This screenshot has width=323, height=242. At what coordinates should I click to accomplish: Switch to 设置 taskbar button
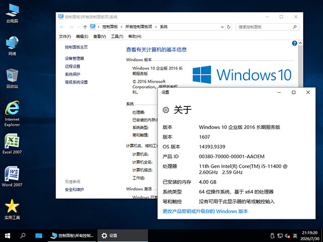(123, 235)
